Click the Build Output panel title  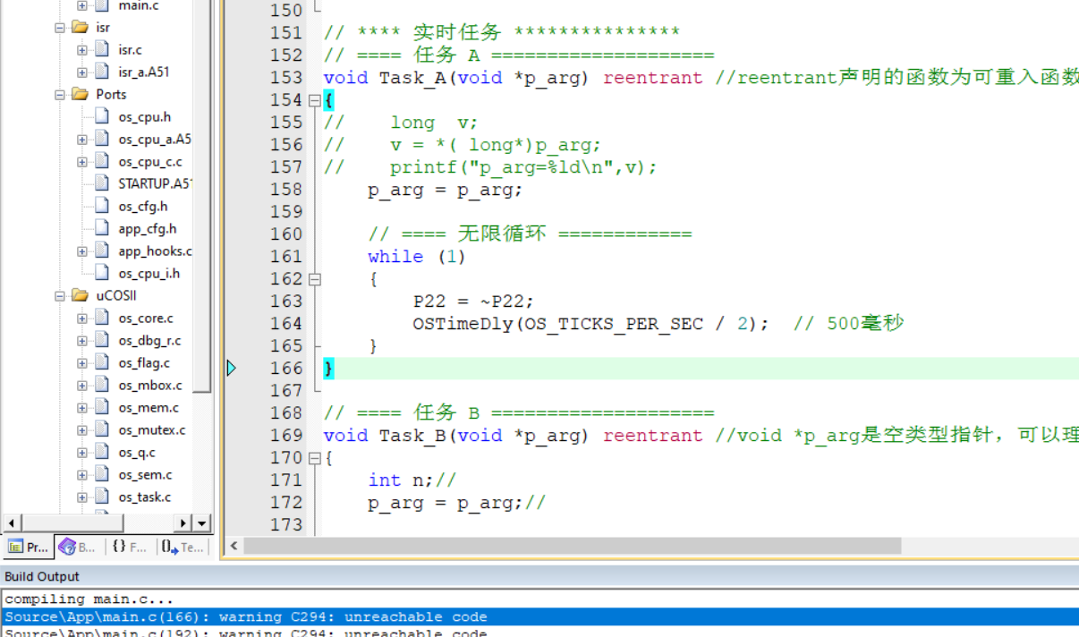pyautogui.click(x=42, y=577)
